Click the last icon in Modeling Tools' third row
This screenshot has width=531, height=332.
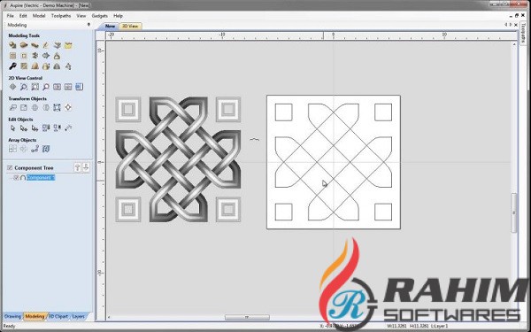pos(68,66)
